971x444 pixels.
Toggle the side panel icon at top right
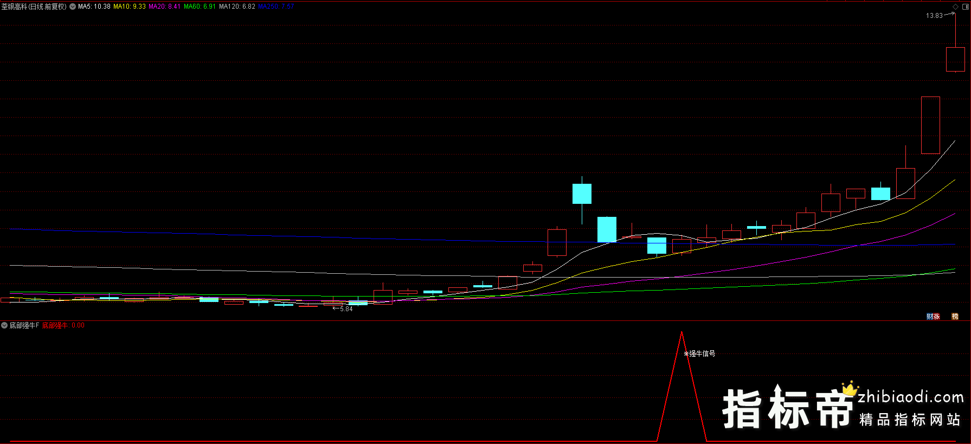click(965, 7)
